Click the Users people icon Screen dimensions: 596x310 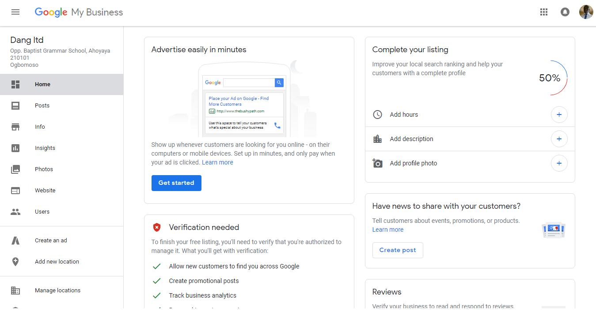(15, 212)
